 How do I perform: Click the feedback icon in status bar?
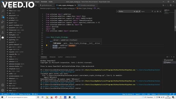[x=170, y=94]
